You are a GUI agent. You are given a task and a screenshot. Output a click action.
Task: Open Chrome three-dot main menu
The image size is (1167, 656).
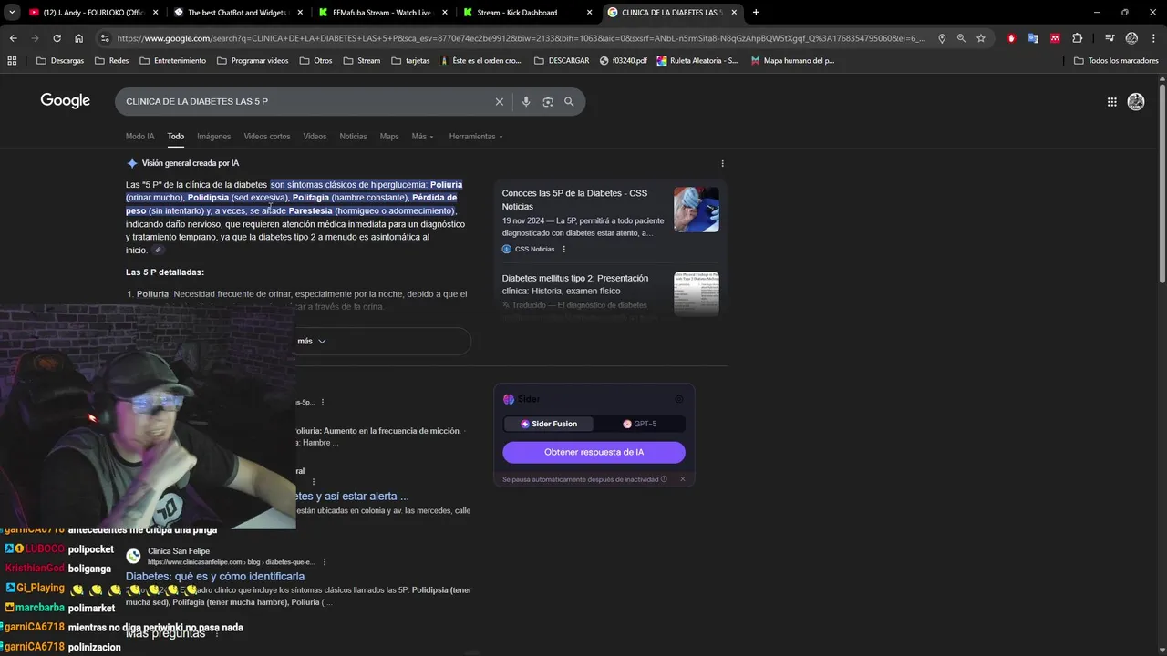(1154, 38)
